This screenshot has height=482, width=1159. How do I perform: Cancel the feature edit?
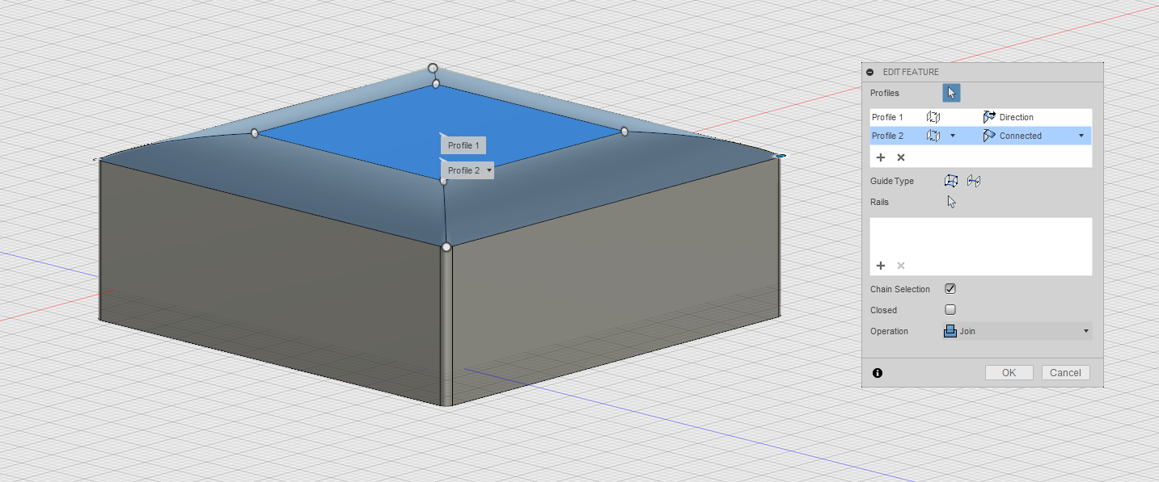pyautogui.click(x=1066, y=373)
